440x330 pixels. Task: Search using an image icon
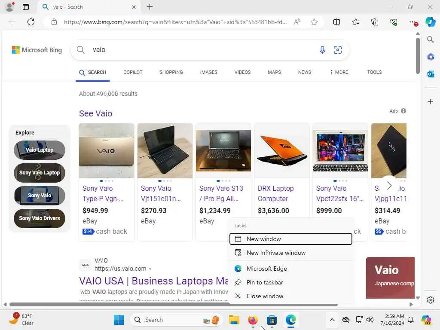338,50
